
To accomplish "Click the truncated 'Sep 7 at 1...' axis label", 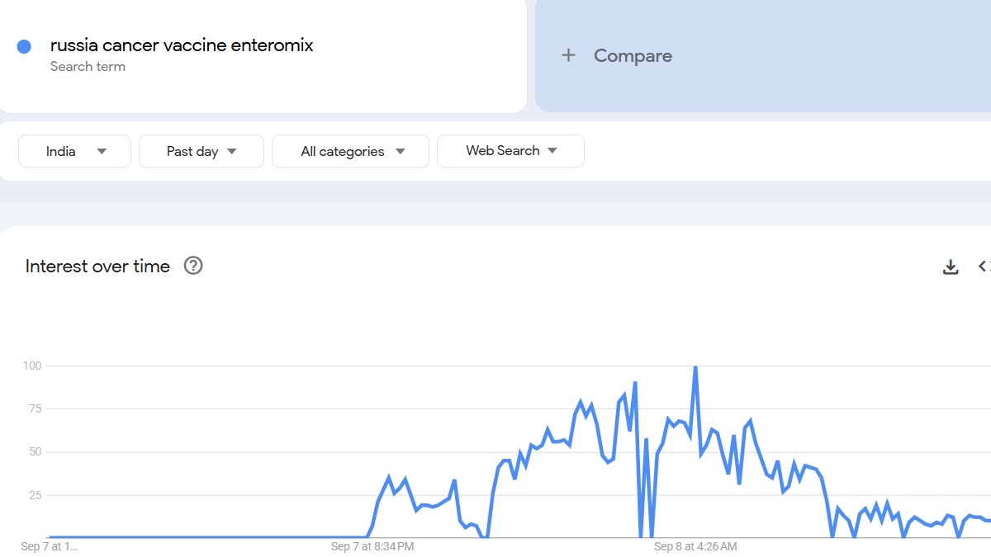I will (x=50, y=546).
